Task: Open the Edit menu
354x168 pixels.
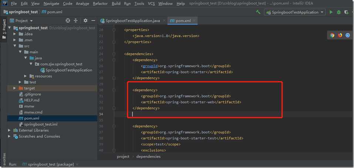Action: (24, 4)
